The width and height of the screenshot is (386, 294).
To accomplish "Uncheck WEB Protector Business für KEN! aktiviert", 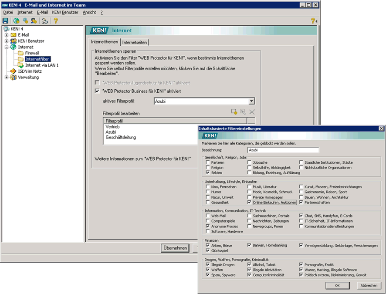I will (97, 91).
